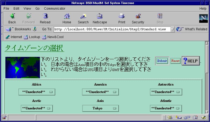Open the Africa timezone dropdown
Image resolution: width=210 pixels, height=122 pixels.
(x=37, y=92)
